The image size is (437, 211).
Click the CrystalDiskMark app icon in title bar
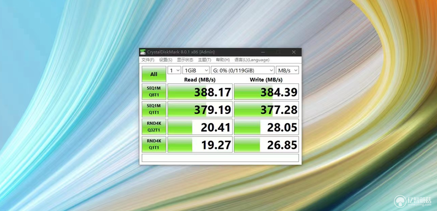point(143,52)
